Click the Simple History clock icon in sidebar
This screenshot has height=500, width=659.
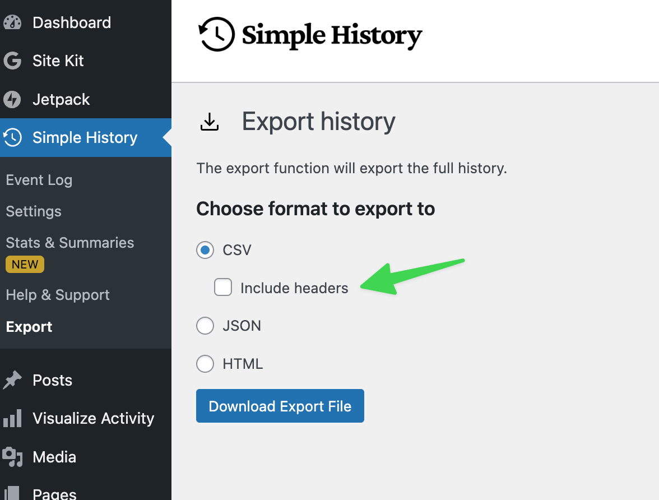click(x=12, y=137)
